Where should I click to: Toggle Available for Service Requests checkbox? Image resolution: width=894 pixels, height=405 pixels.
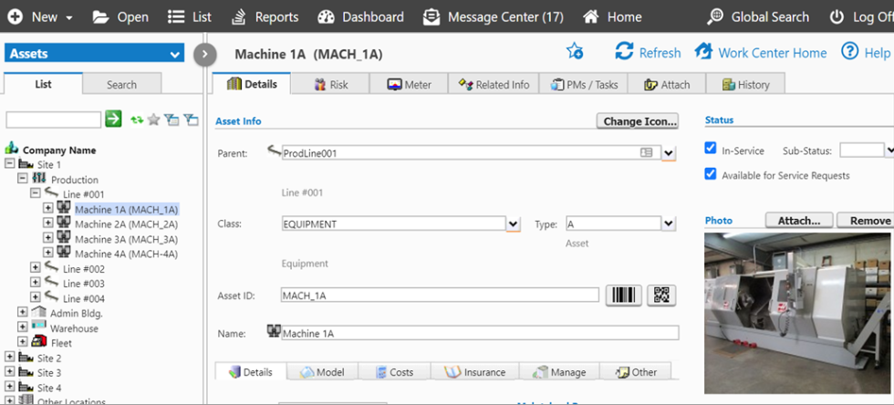tap(711, 174)
